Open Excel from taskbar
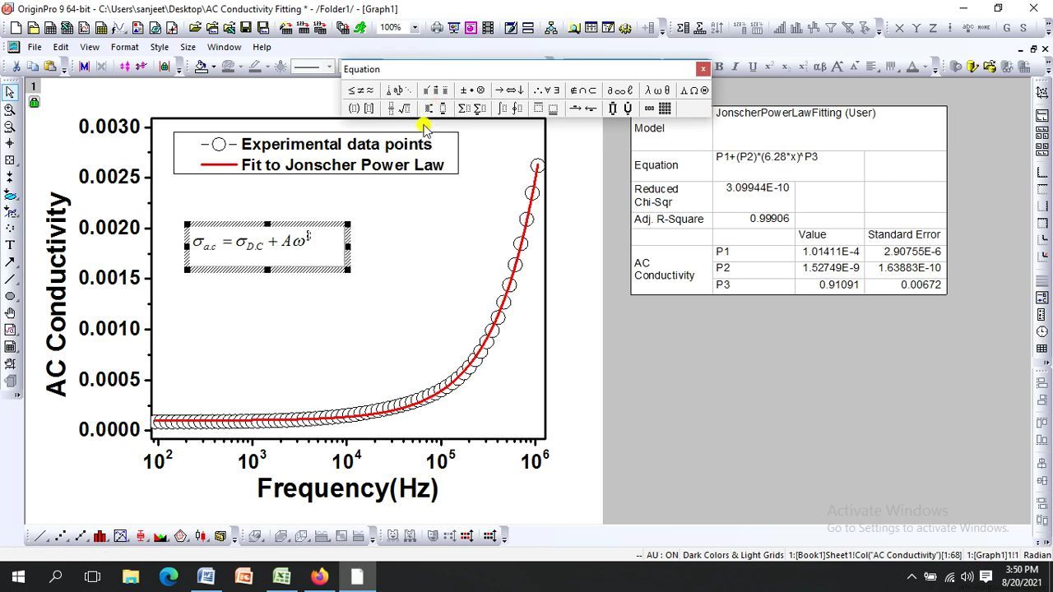Image resolution: width=1053 pixels, height=592 pixels. point(281,576)
